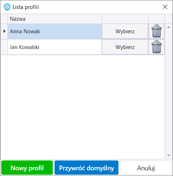The width and height of the screenshot is (173, 176).
Task: Click the empty header above Wybierz buttons
Action: [x=125, y=19]
